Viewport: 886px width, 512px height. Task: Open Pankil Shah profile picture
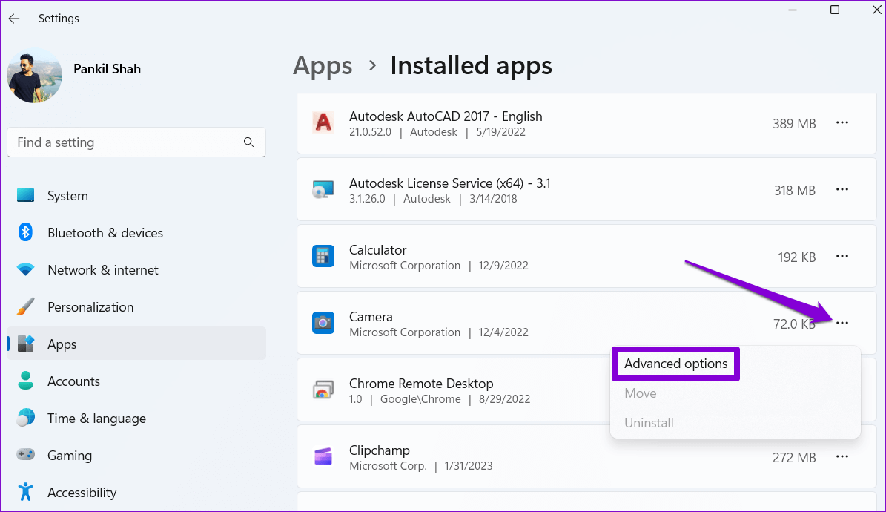click(x=34, y=76)
